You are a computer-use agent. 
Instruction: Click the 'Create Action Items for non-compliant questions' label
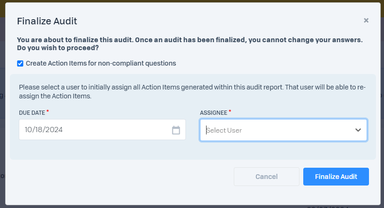point(101,63)
